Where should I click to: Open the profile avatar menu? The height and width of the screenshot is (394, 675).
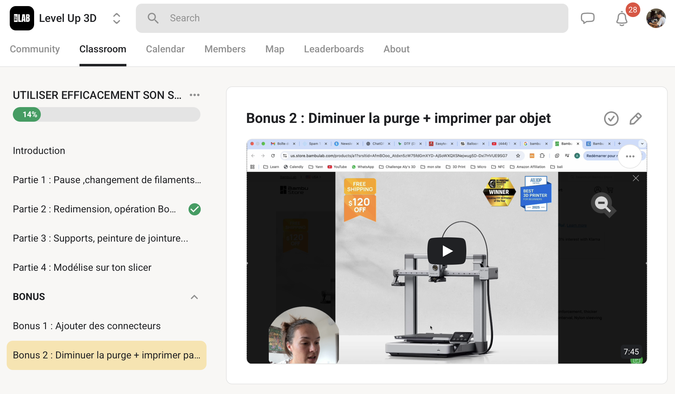[x=656, y=18]
